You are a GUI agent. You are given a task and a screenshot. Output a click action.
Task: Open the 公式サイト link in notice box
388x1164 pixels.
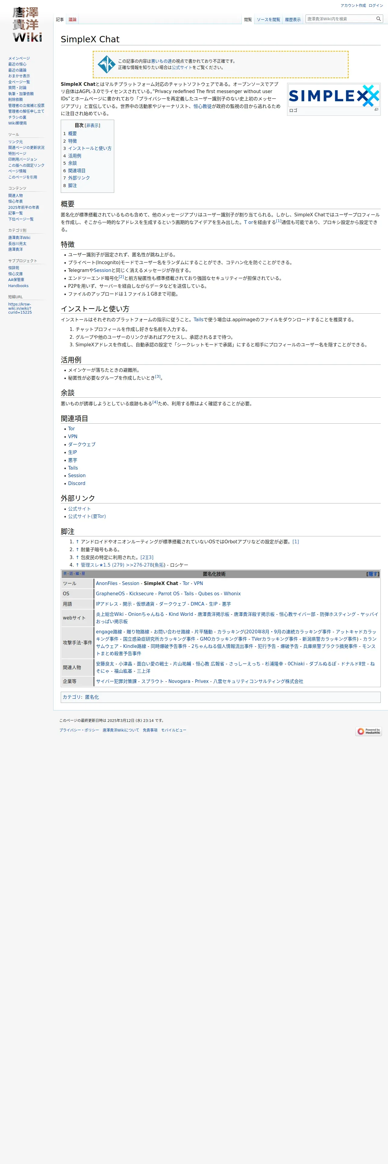click(x=182, y=67)
